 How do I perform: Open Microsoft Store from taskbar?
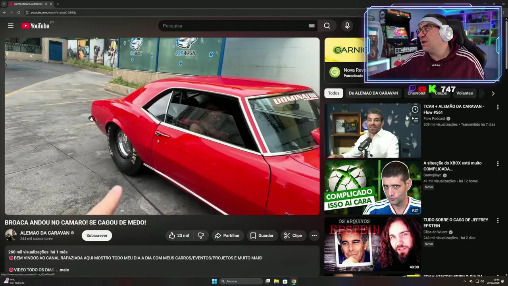285,281
